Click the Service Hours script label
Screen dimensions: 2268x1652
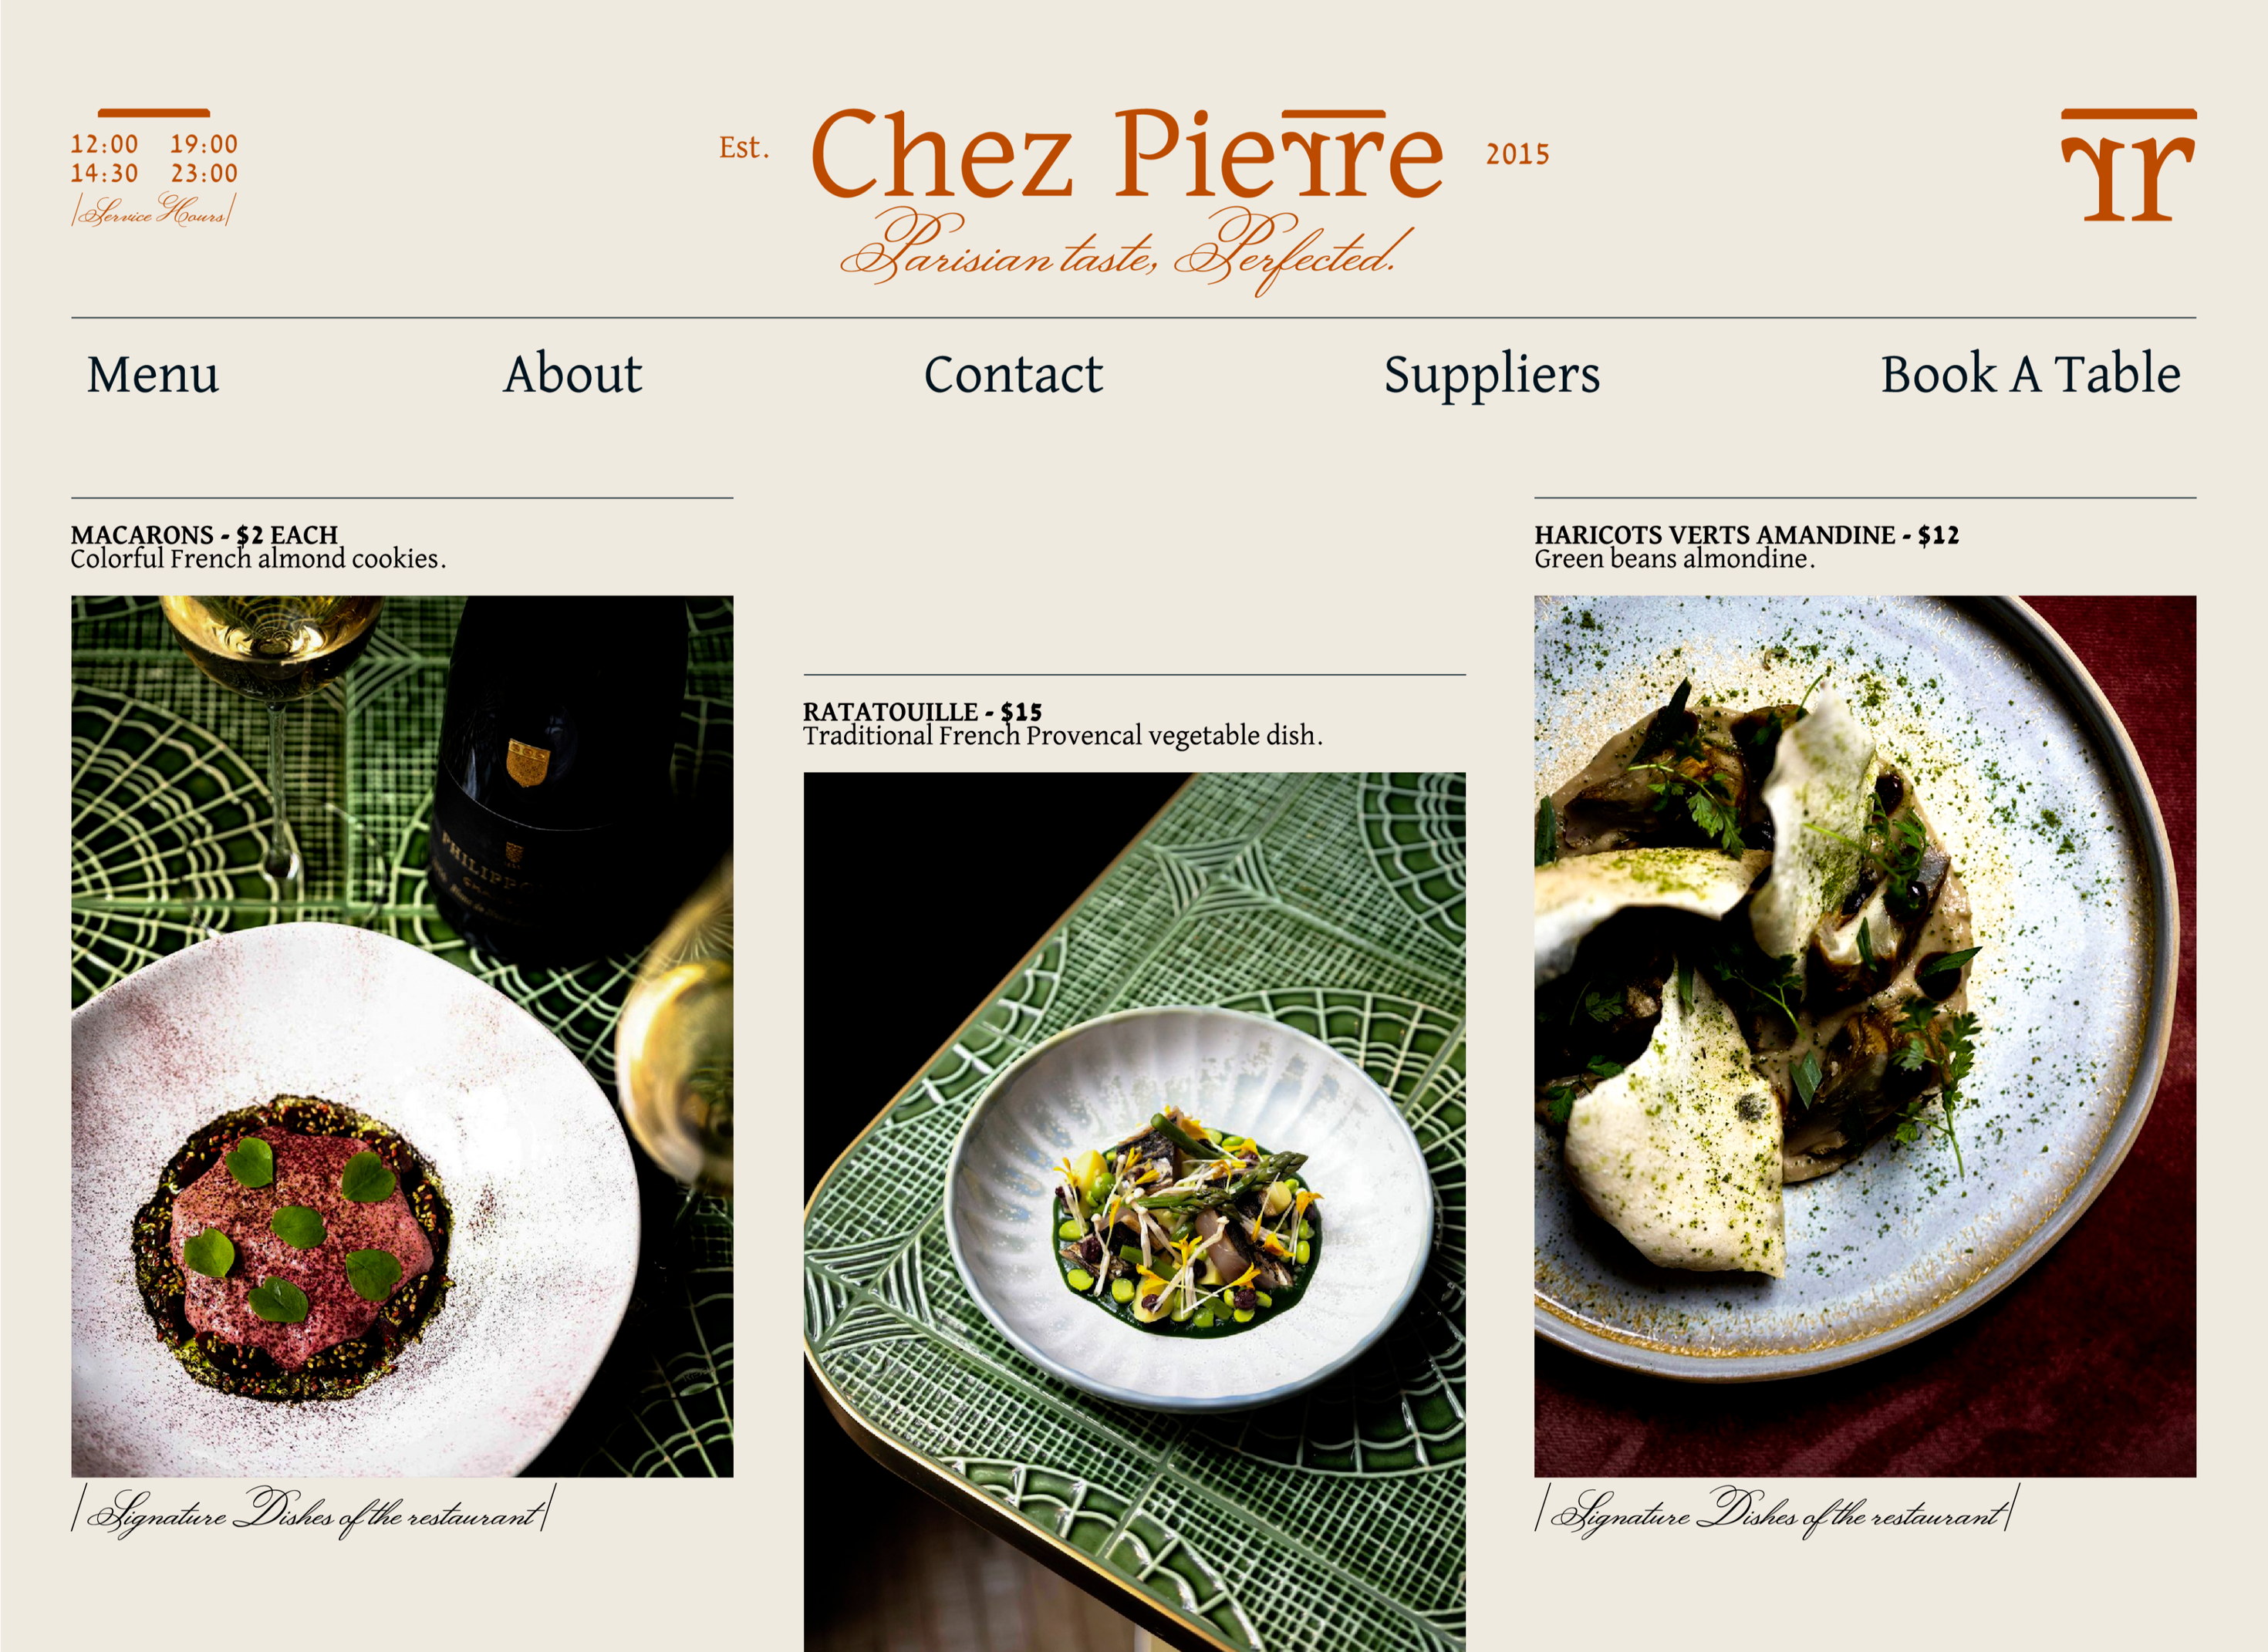pyautogui.click(x=153, y=211)
